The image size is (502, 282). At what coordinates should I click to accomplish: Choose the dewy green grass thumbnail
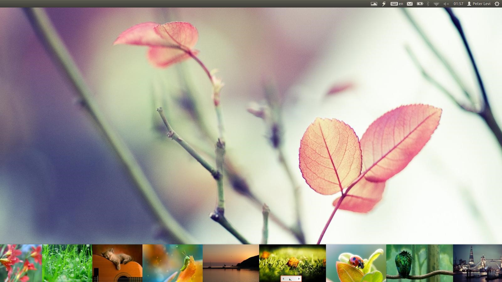[67, 263]
